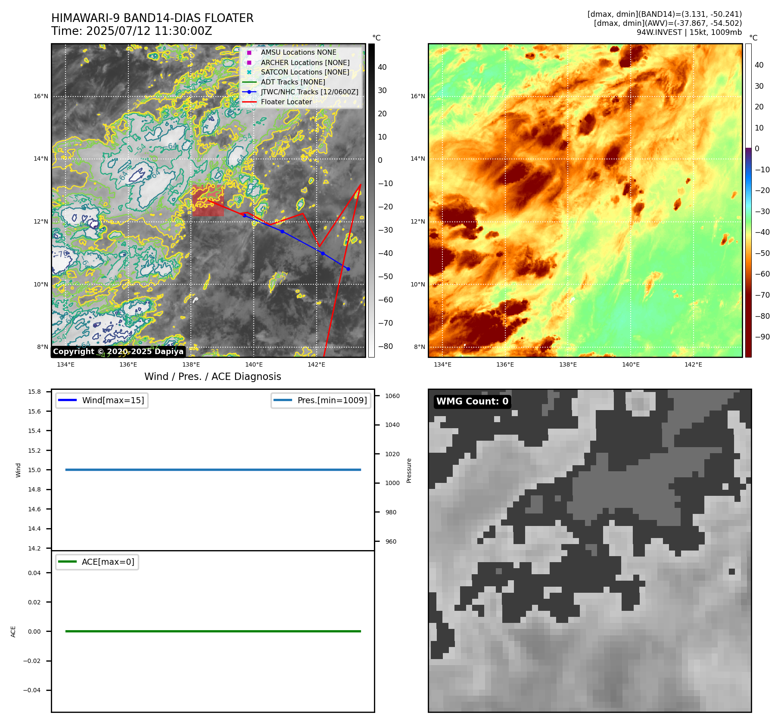Viewport: 781px width, 728px height.
Task: Click the magenta ARCHER Locations legend marker
Action: (249, 62)
